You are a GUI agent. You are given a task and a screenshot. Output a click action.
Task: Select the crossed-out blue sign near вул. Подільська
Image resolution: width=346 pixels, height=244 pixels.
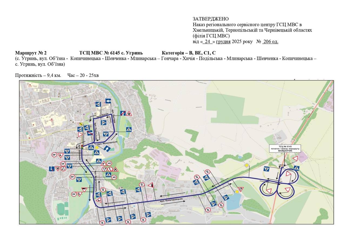click(x=90, y=133)
